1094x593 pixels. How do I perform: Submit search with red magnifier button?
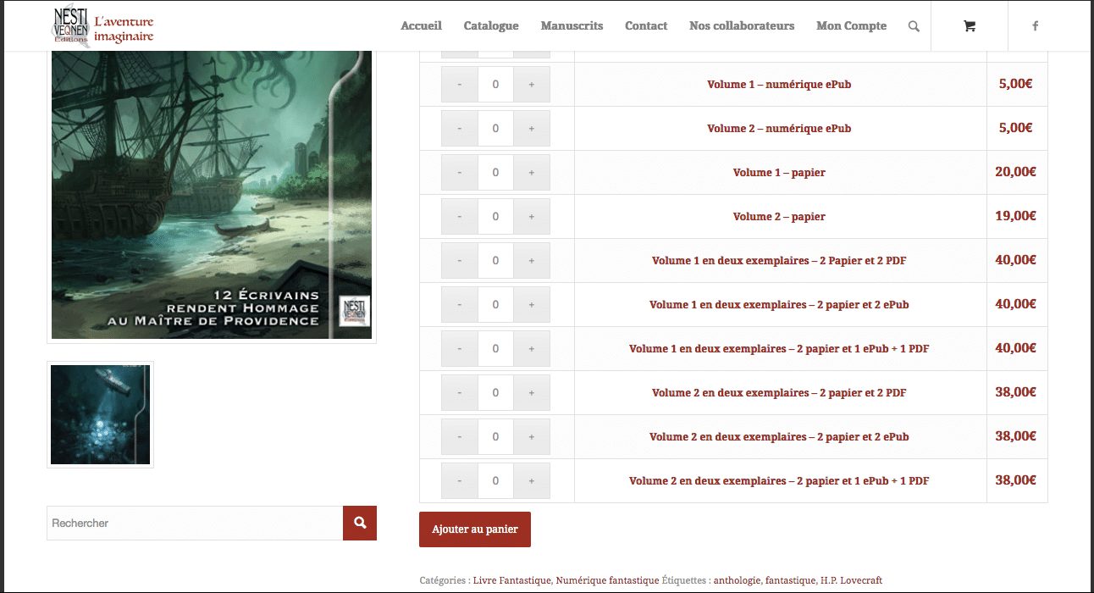360,523
